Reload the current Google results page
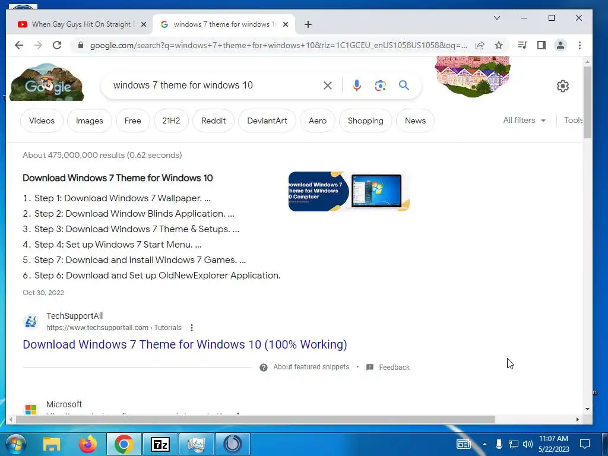Viewport: 608px width, 456px height. 57,45
